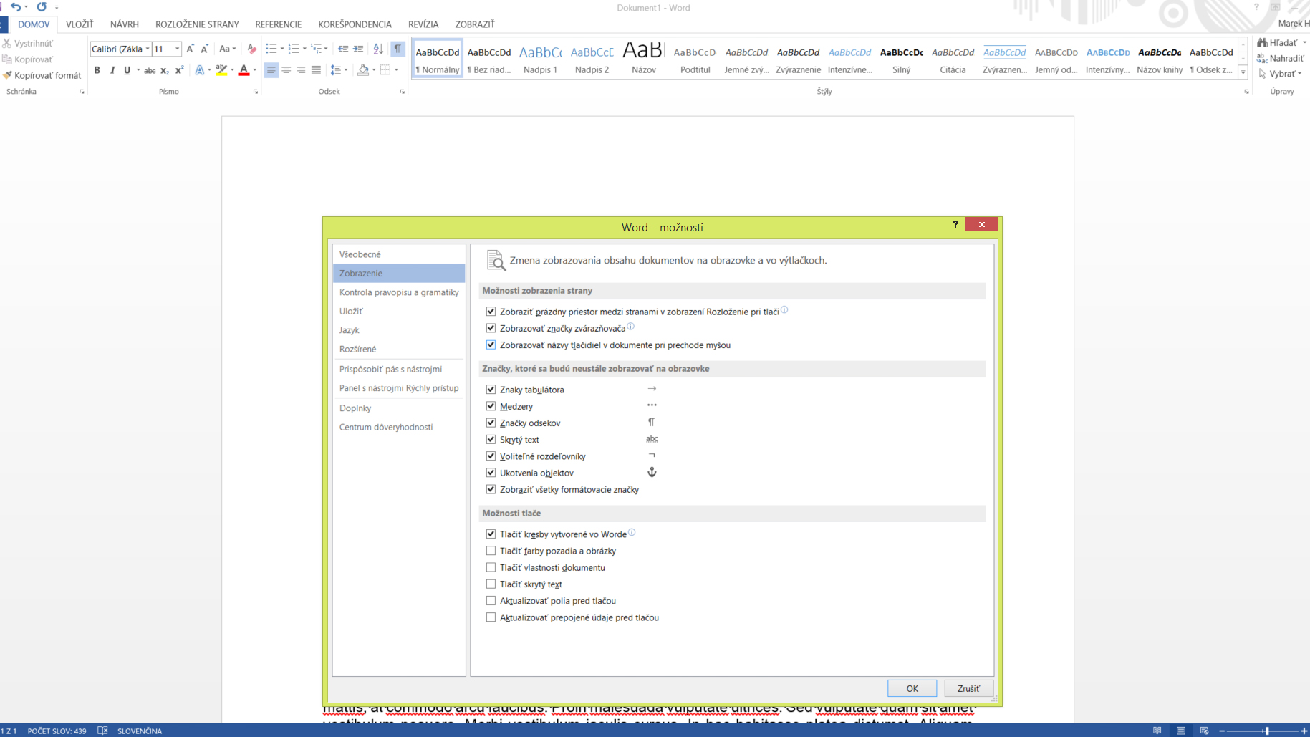Open Centrum dôveryhodnosti category

coord(398,427)
